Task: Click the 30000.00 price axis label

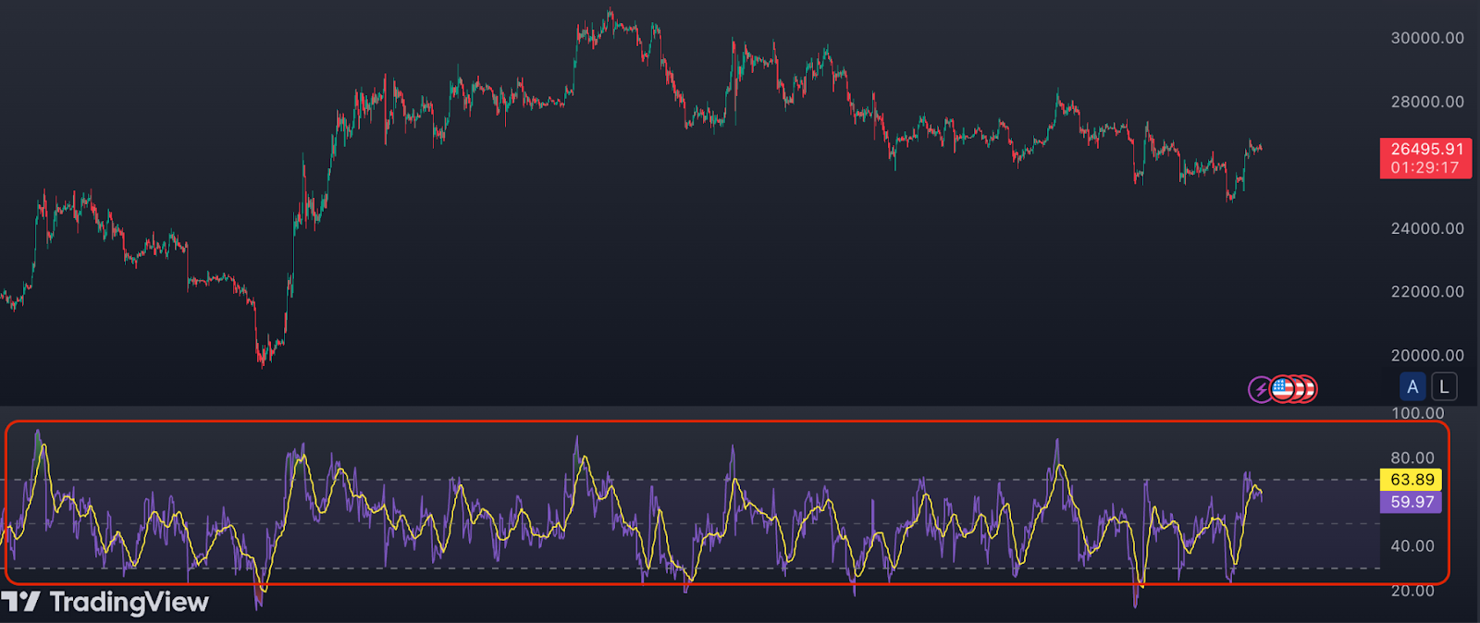Action: point(1427,38)
